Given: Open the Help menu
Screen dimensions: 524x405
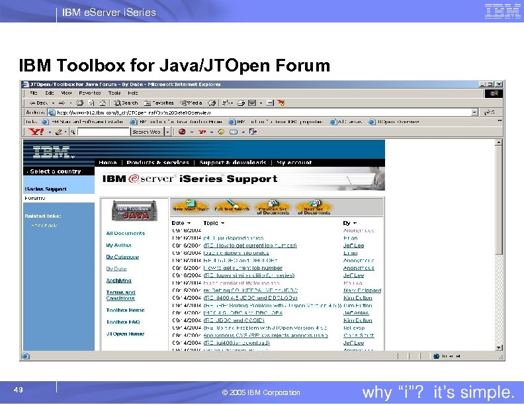Looking at the screenshot, I should [x=133, y=93].
